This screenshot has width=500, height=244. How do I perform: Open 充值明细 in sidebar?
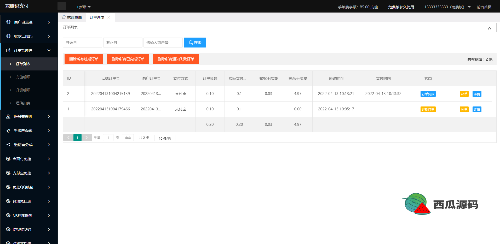[23, 77]
